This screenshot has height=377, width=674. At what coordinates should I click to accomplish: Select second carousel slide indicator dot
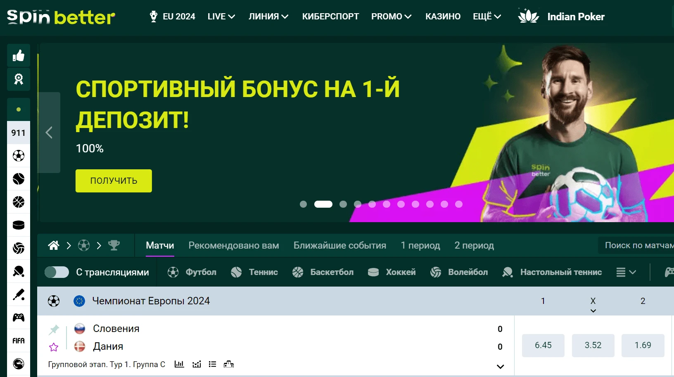tap(323, 204)
